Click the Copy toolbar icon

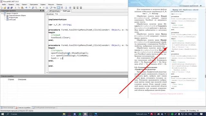click(19, 8)
